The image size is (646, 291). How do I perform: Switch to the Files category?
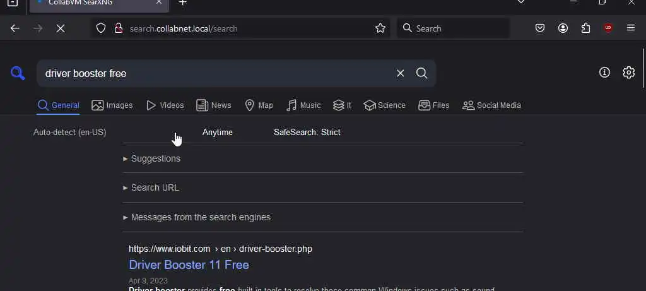point(433,105)
